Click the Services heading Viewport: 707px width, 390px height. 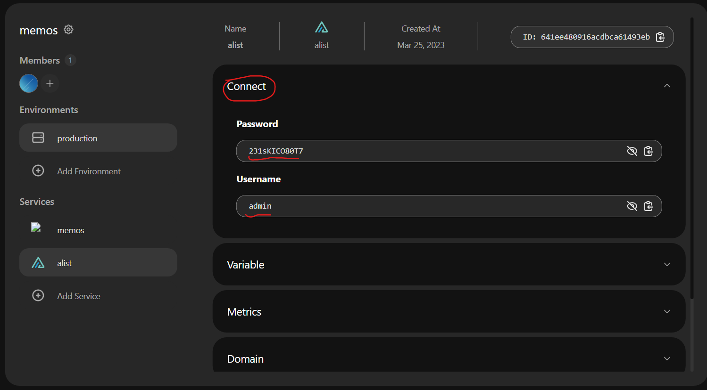pos(37,202)
